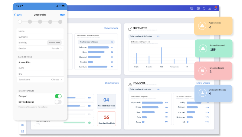Click the battery icon in the phone status bar
242x137 pixels.
[x=63, y=6]
